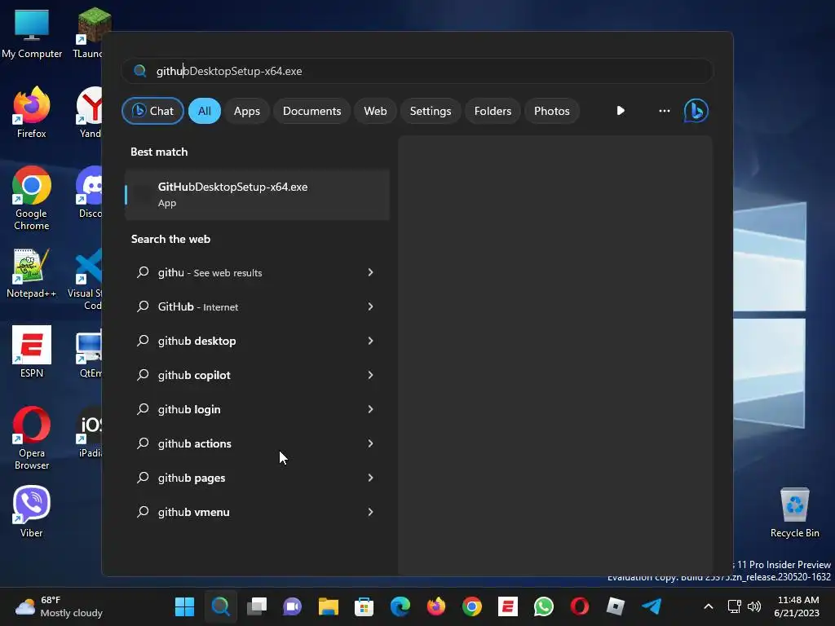Launch Firefox from the taskbar
This screenshot has height=626, width=835.
(436, 606)
